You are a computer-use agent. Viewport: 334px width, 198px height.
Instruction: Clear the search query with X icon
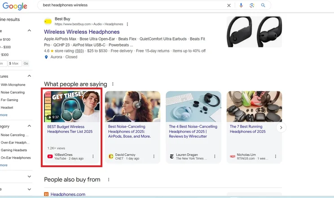click(x=229, y=5)
